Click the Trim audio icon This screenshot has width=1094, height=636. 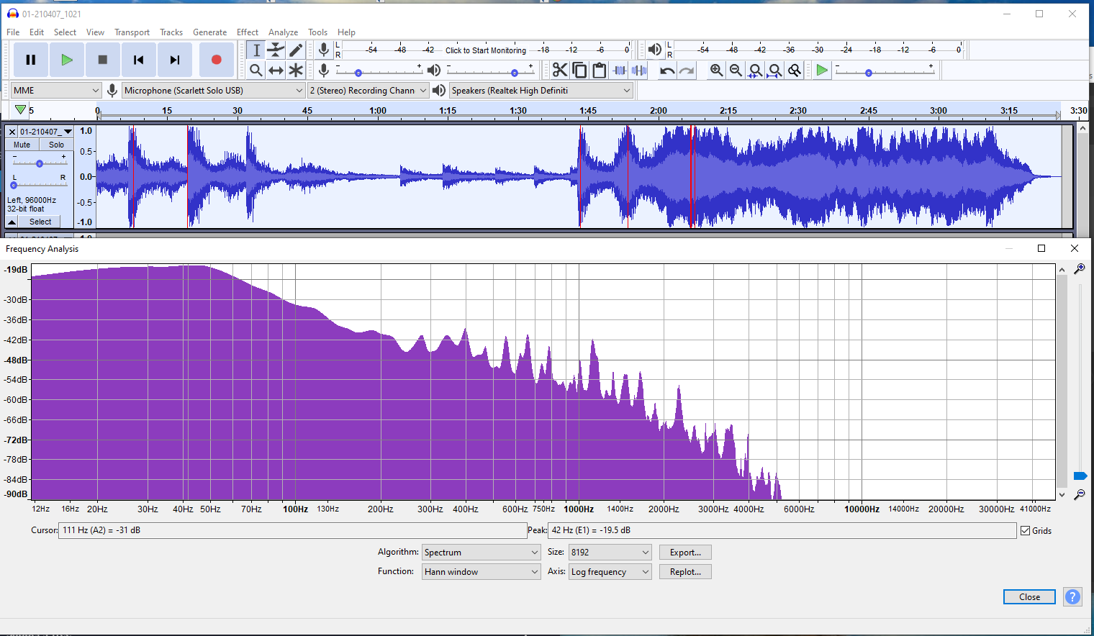(x=619, y=70)
